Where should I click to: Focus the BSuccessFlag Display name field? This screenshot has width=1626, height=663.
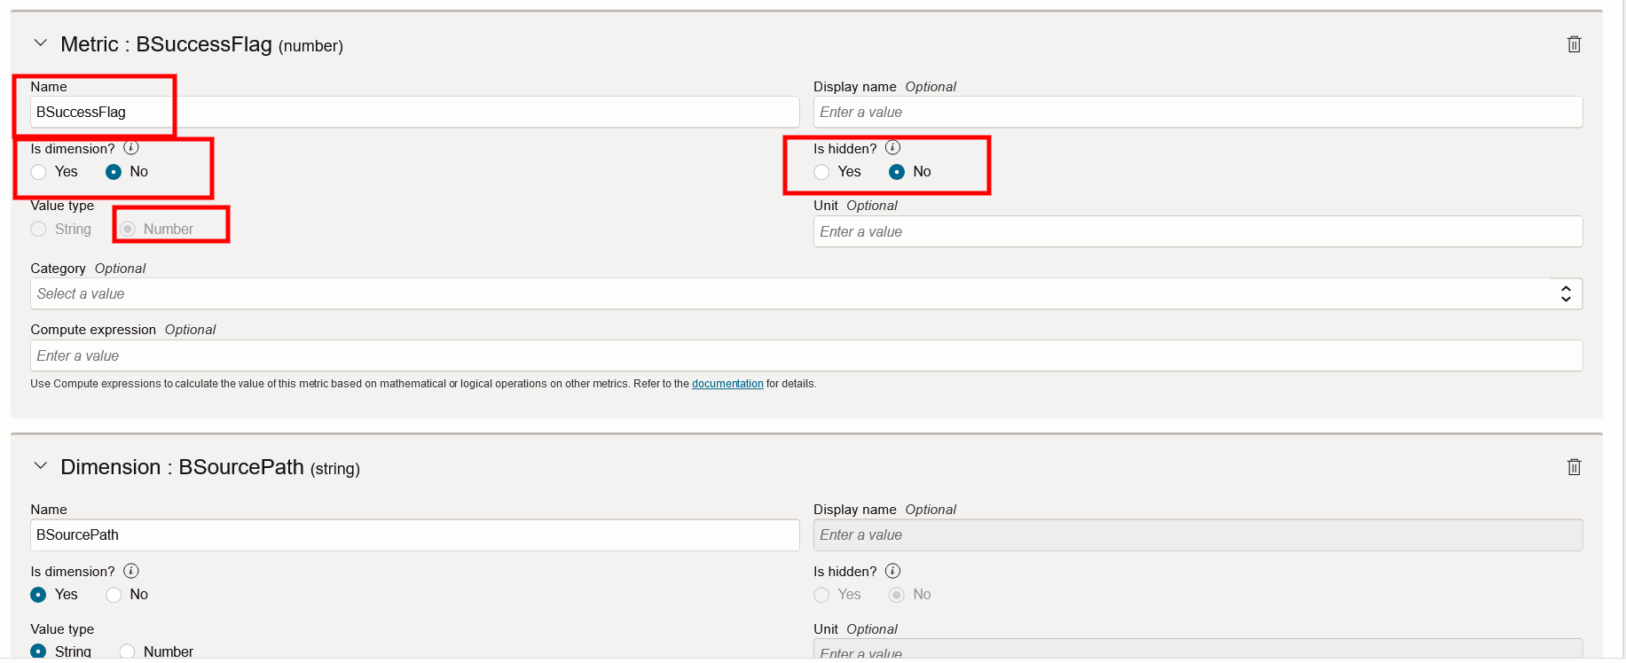[x=1198, y=113]
